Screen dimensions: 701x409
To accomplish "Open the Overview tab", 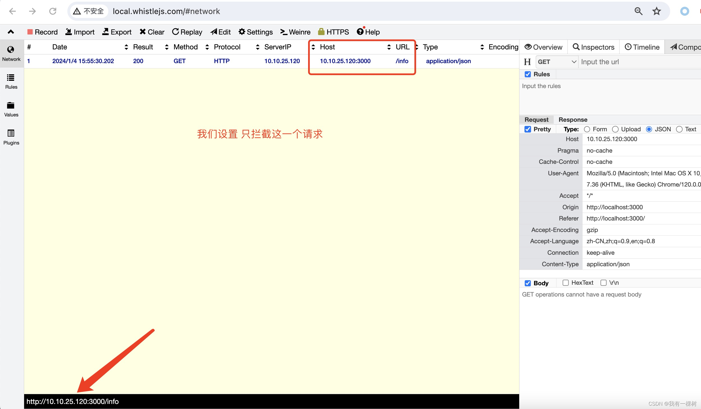I will pyautogui.click(x=544, y=47).
